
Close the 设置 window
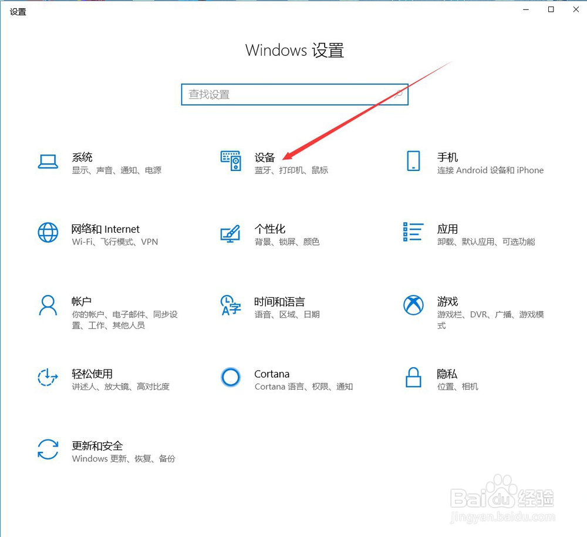576,9
